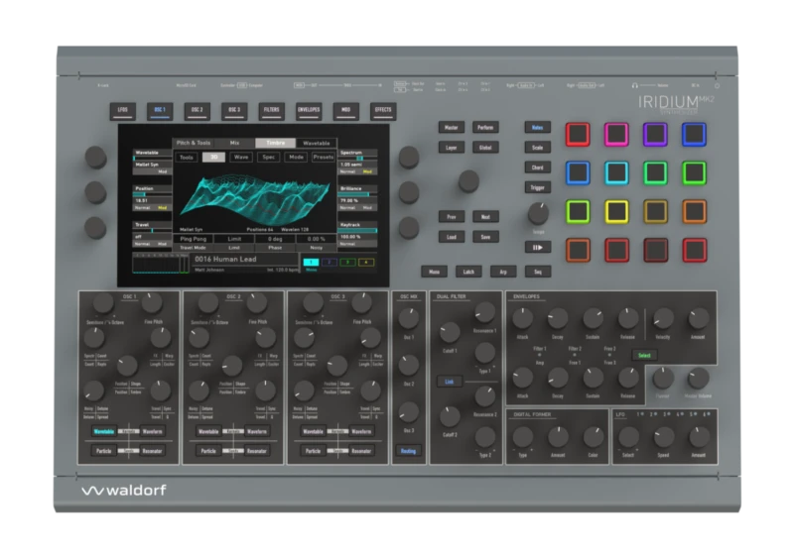794x558 pixels.
Task: Open Ping Pong travel mode selector
Action: (x=193, y=239)
